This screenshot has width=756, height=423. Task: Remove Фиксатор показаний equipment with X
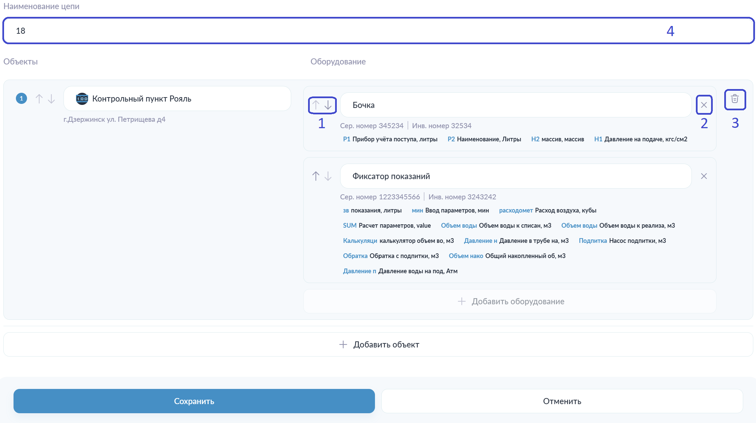704,176
